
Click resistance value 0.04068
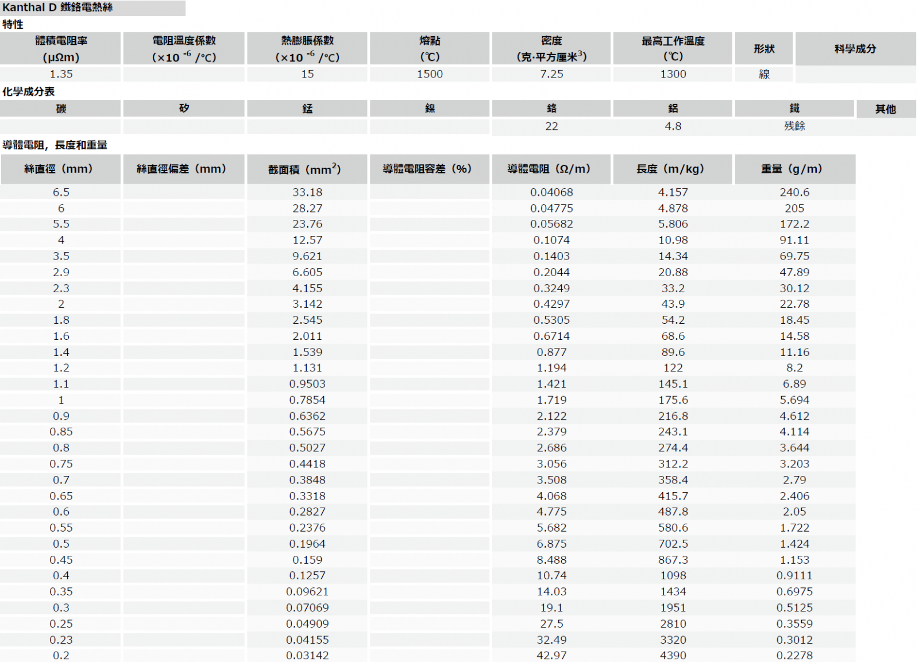pos(551,192)
